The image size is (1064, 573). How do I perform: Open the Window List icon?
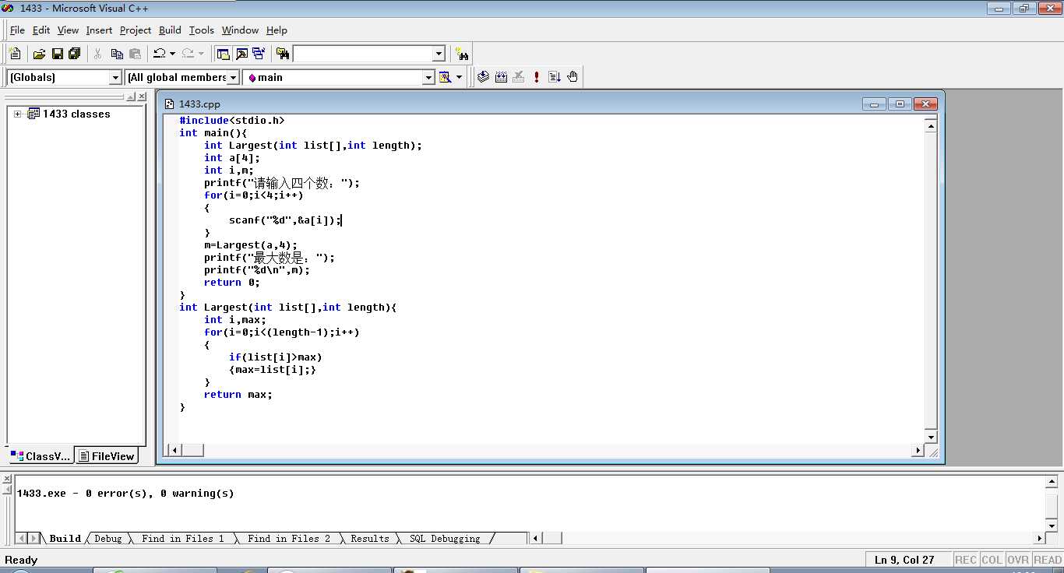[x=259, y=54]
